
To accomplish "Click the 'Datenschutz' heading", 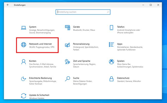I will click(123, 78).
